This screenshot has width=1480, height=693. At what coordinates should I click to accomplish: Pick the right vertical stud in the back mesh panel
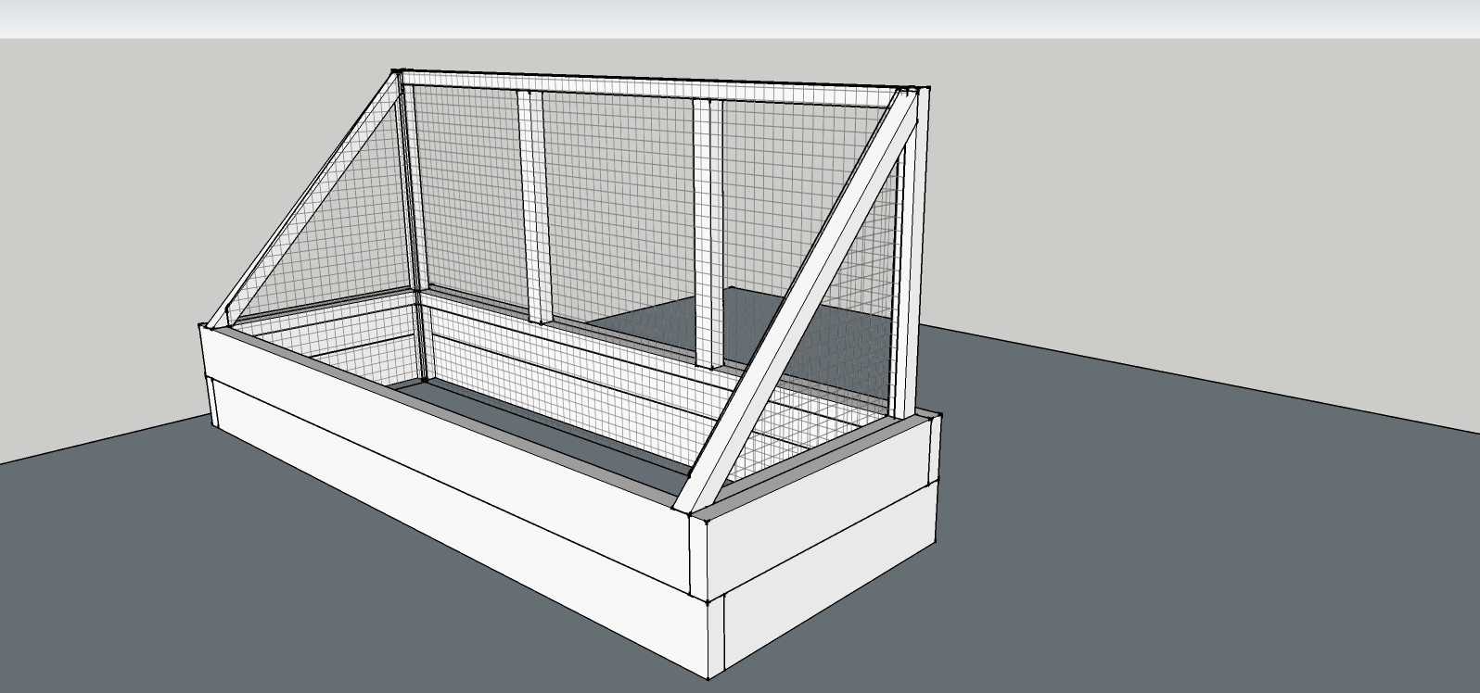pos(709,232)
